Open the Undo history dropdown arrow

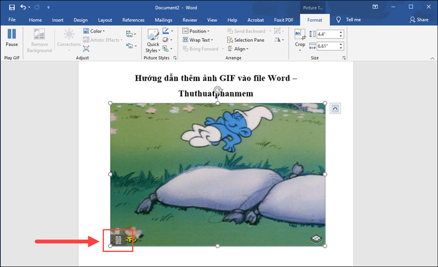pos(29,7)
